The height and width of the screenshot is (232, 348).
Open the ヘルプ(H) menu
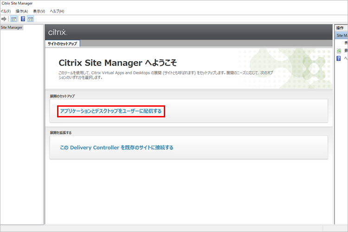(57, 11)
